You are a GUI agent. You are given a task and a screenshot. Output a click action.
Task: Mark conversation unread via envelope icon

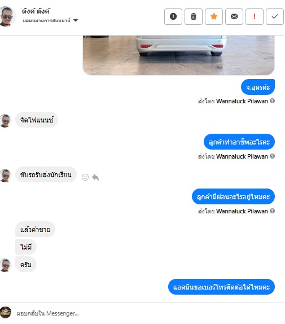[234, 16]
